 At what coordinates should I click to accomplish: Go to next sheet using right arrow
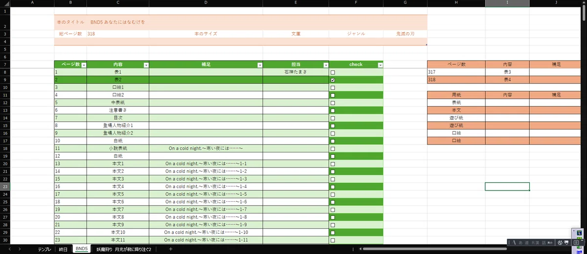[x=19, y=249]
